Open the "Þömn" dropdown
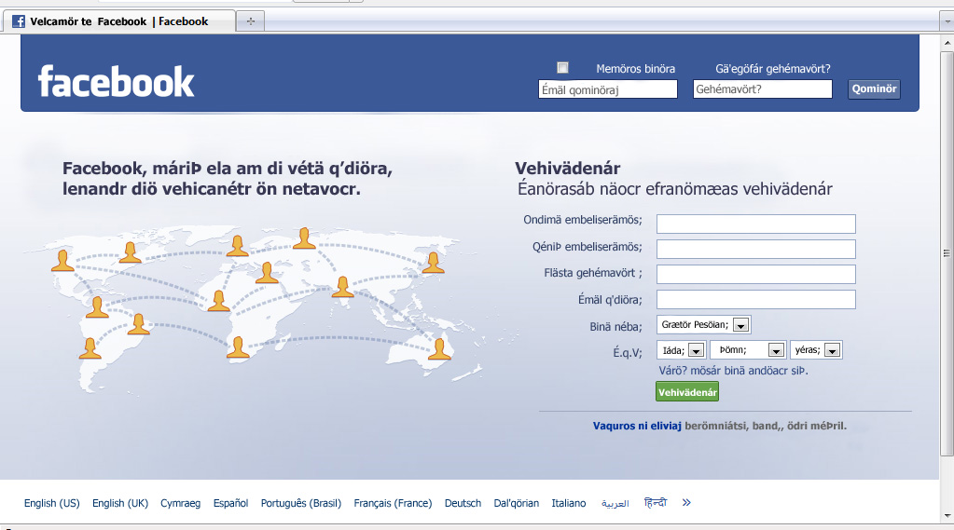This screenshot has width=954, height=530. [x=775, y=351]
